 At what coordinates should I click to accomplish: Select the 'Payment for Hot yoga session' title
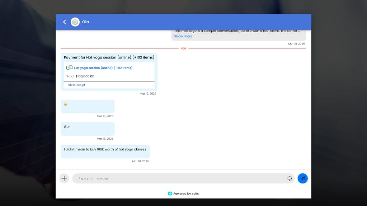pos(109,57)
